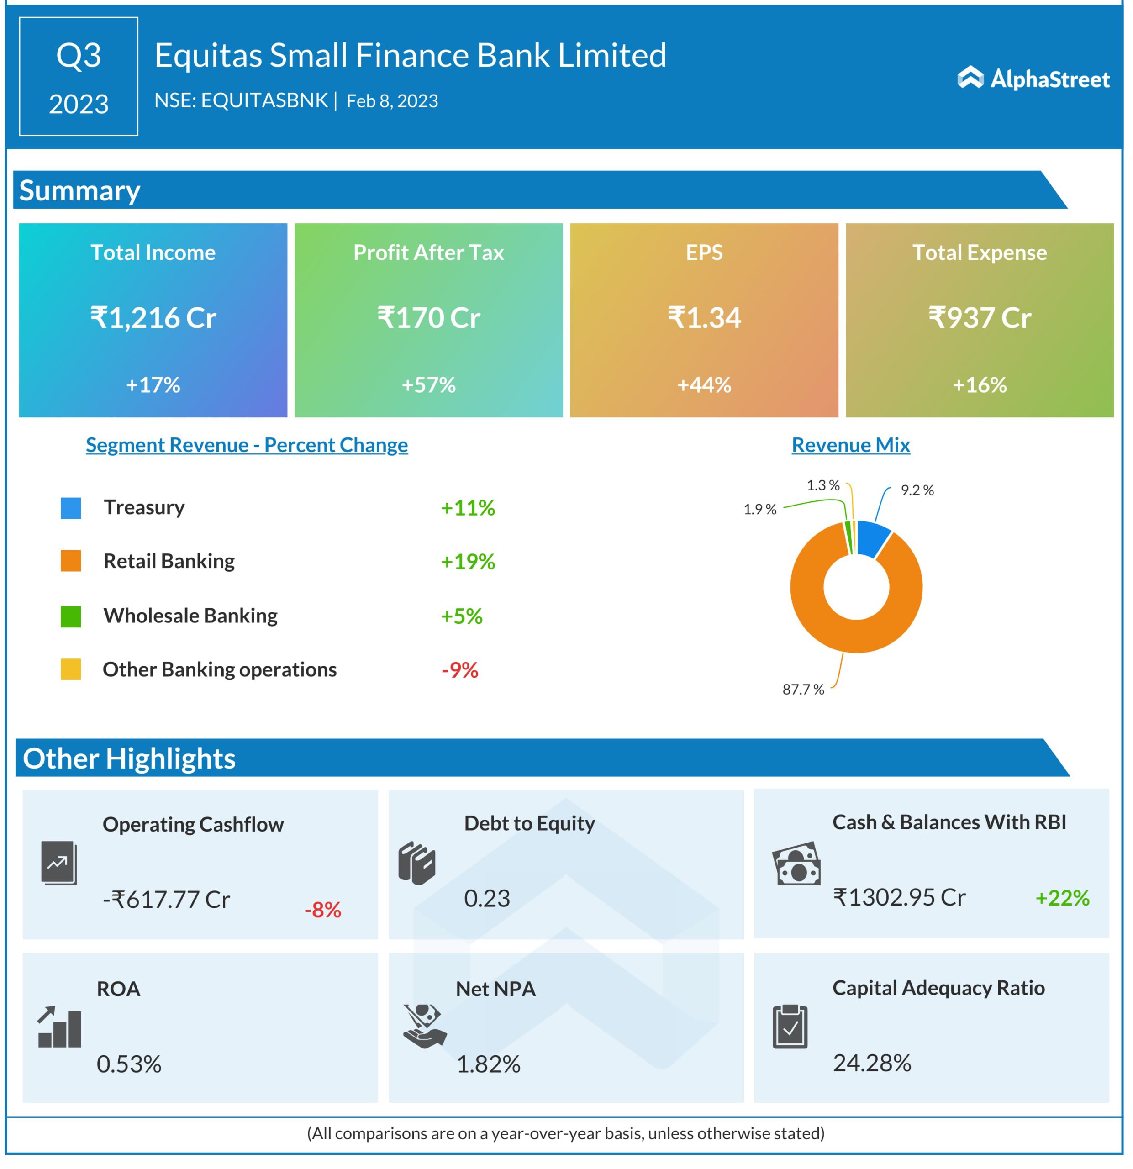Select the Profit After Tax card
This screenshot has width=1133, height=1169.
428,320
